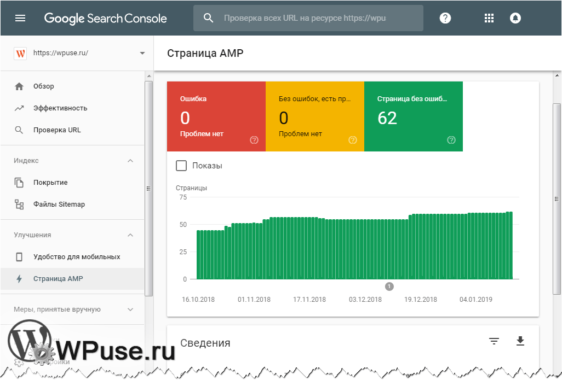This screenshot has height=380, width=562.
Task: Click the Эффективность trend-line icon
Action: click(x=19, y=108)
